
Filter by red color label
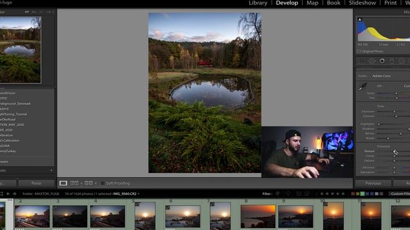(353, 194)
